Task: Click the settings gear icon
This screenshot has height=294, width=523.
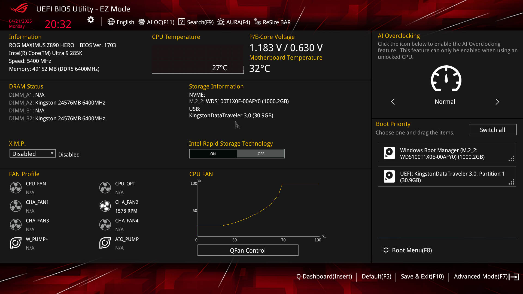Action: pyautogui.click(x=91, y=20)
